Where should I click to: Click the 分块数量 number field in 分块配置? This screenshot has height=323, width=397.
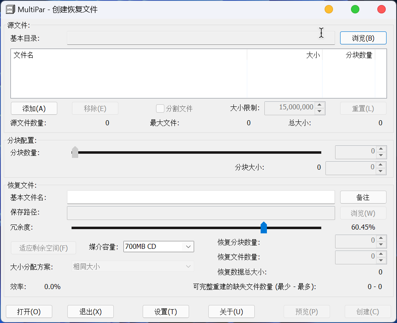356,152
